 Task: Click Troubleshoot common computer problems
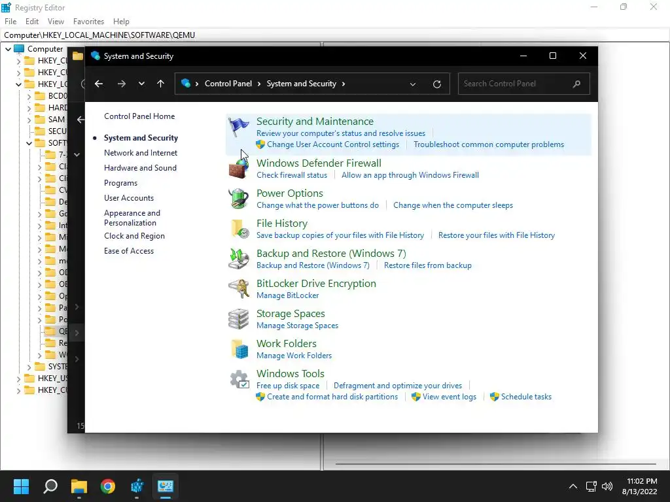click(x=488, y=144)
